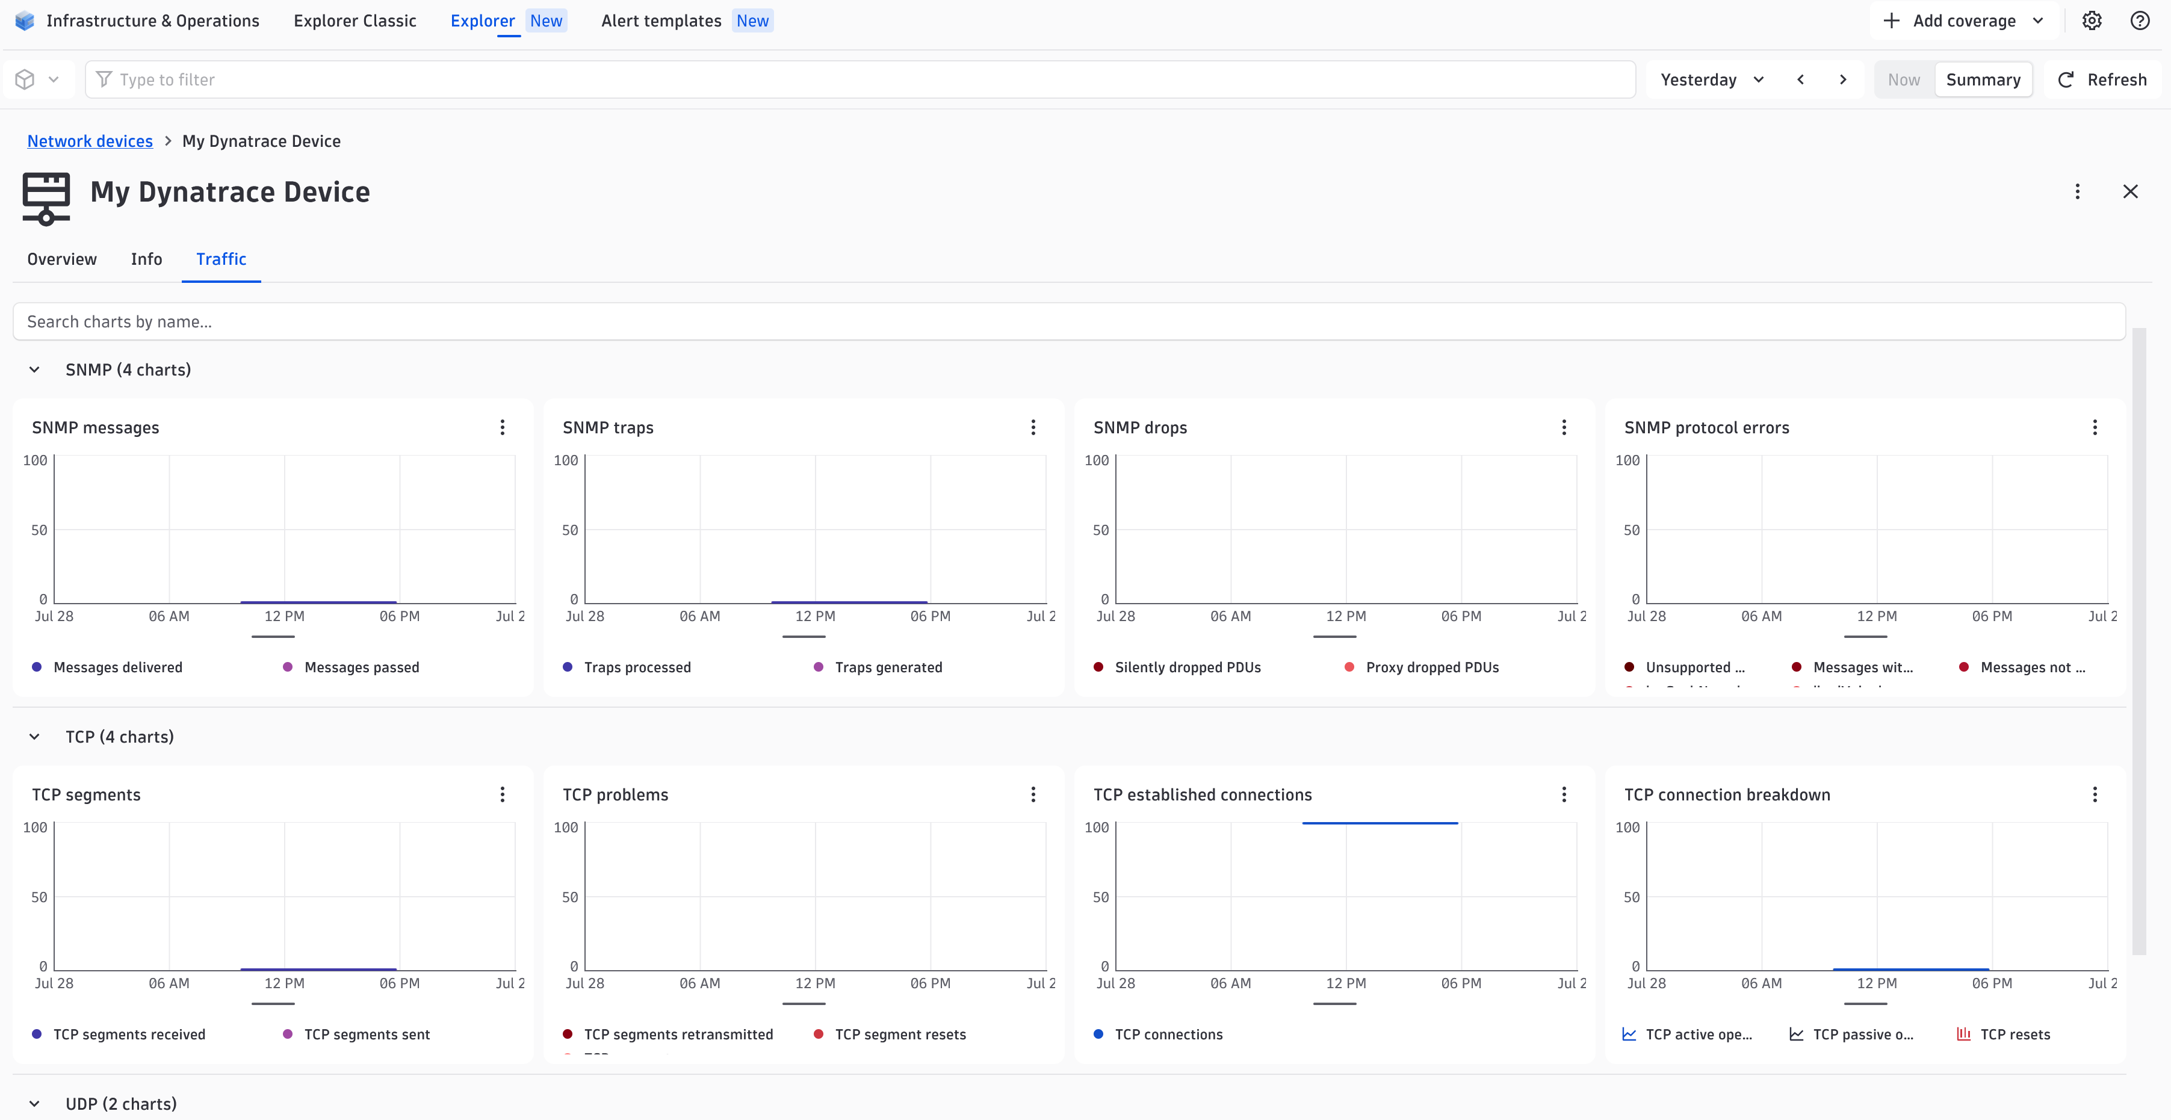Collapse the TCP (4 charts) section

pos(34,737)
